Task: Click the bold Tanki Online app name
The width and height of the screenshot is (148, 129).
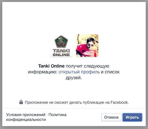Action: tap(51, 66)
